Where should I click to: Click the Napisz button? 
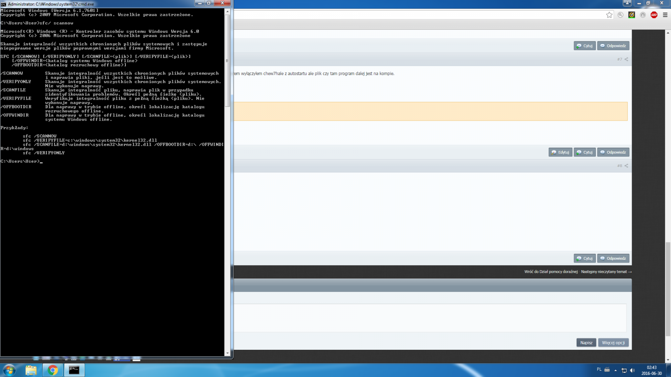(586, 343)
